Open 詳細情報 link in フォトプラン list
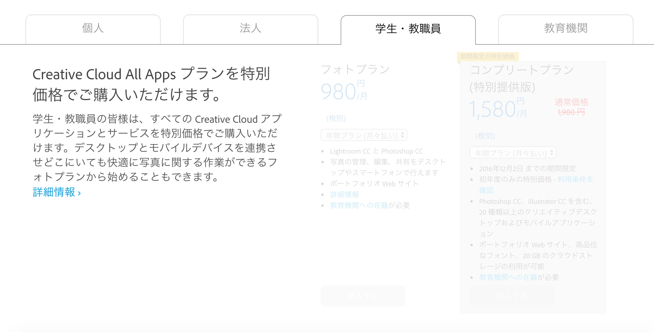The image size is (654, 332). 345,194
